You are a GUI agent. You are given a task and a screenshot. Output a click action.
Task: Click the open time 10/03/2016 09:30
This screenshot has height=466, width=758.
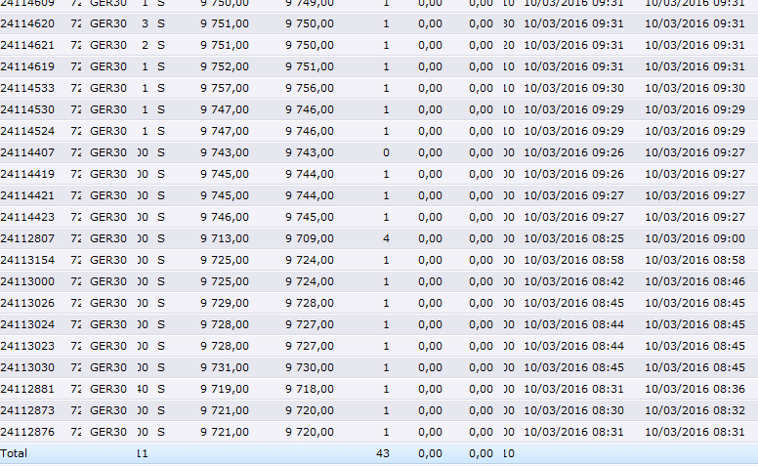[x=573, y=89]
